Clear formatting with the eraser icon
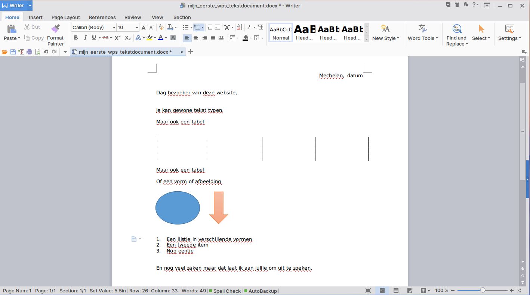Viewport: 530px width, 295px height. click(161, 27)
